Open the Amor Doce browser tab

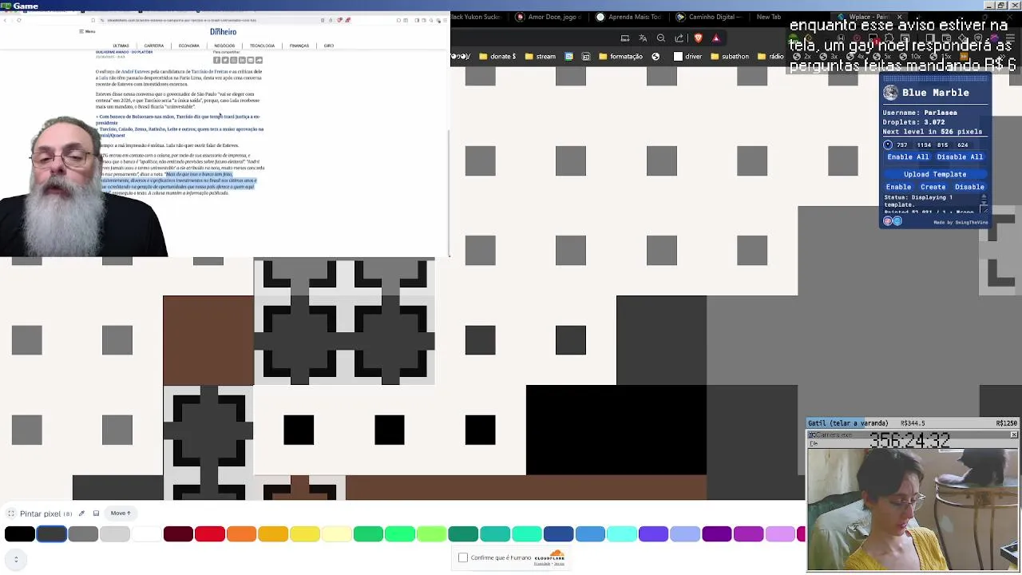549,17
